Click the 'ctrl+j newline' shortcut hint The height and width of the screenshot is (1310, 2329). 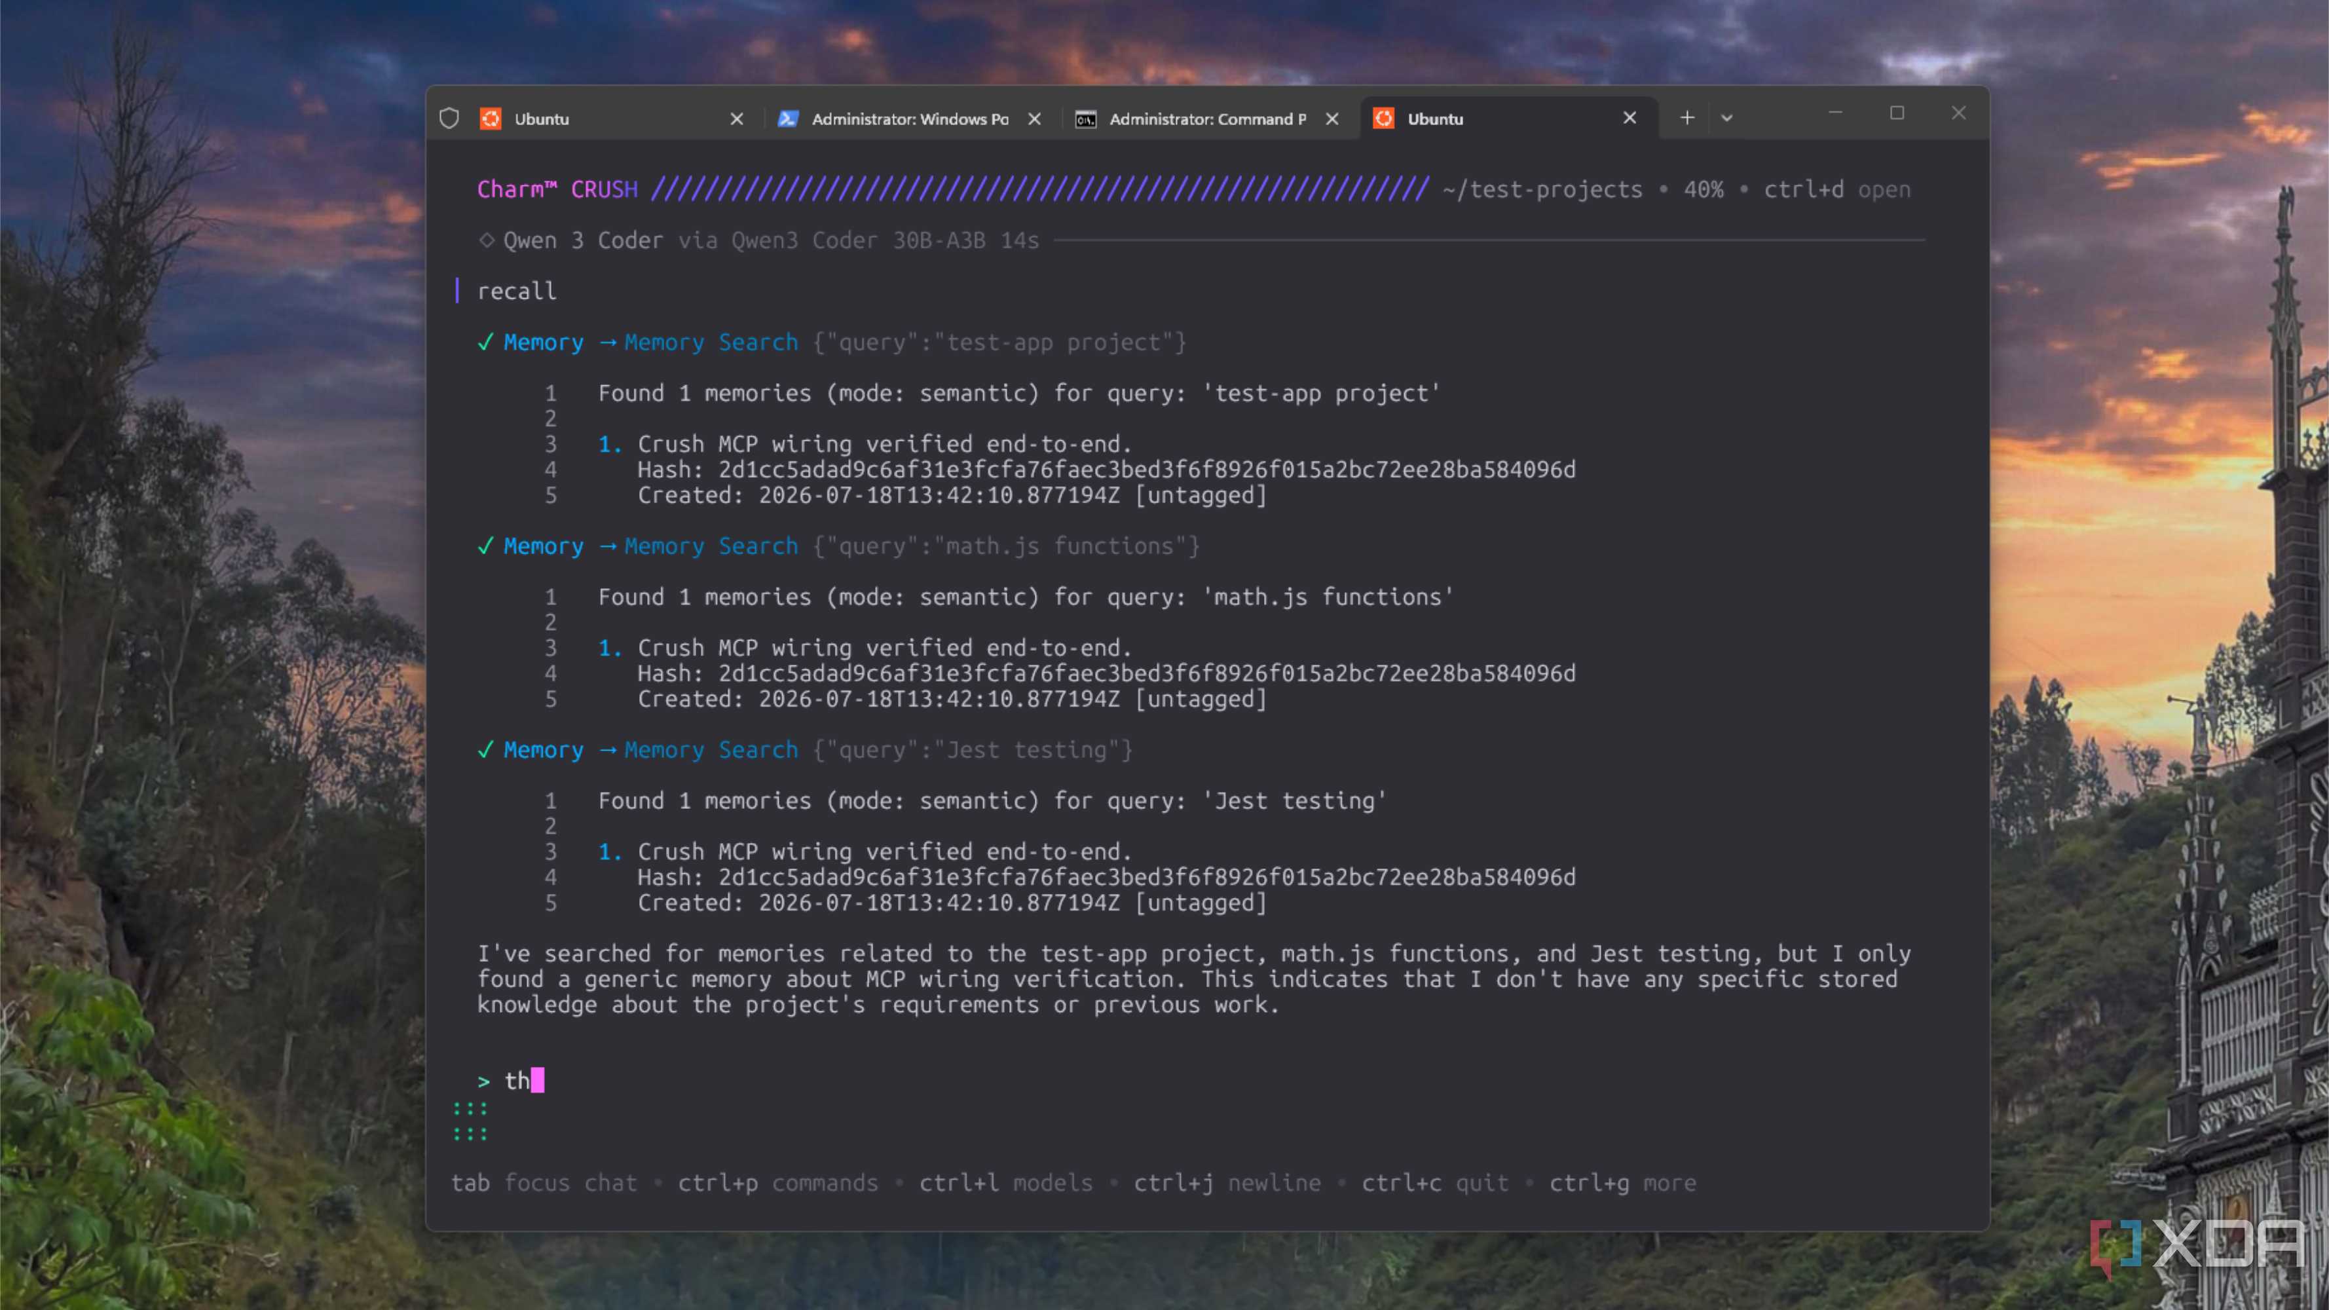coord(1228,1182)
